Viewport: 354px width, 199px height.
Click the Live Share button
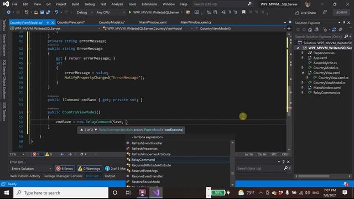(x=305, y=13)
